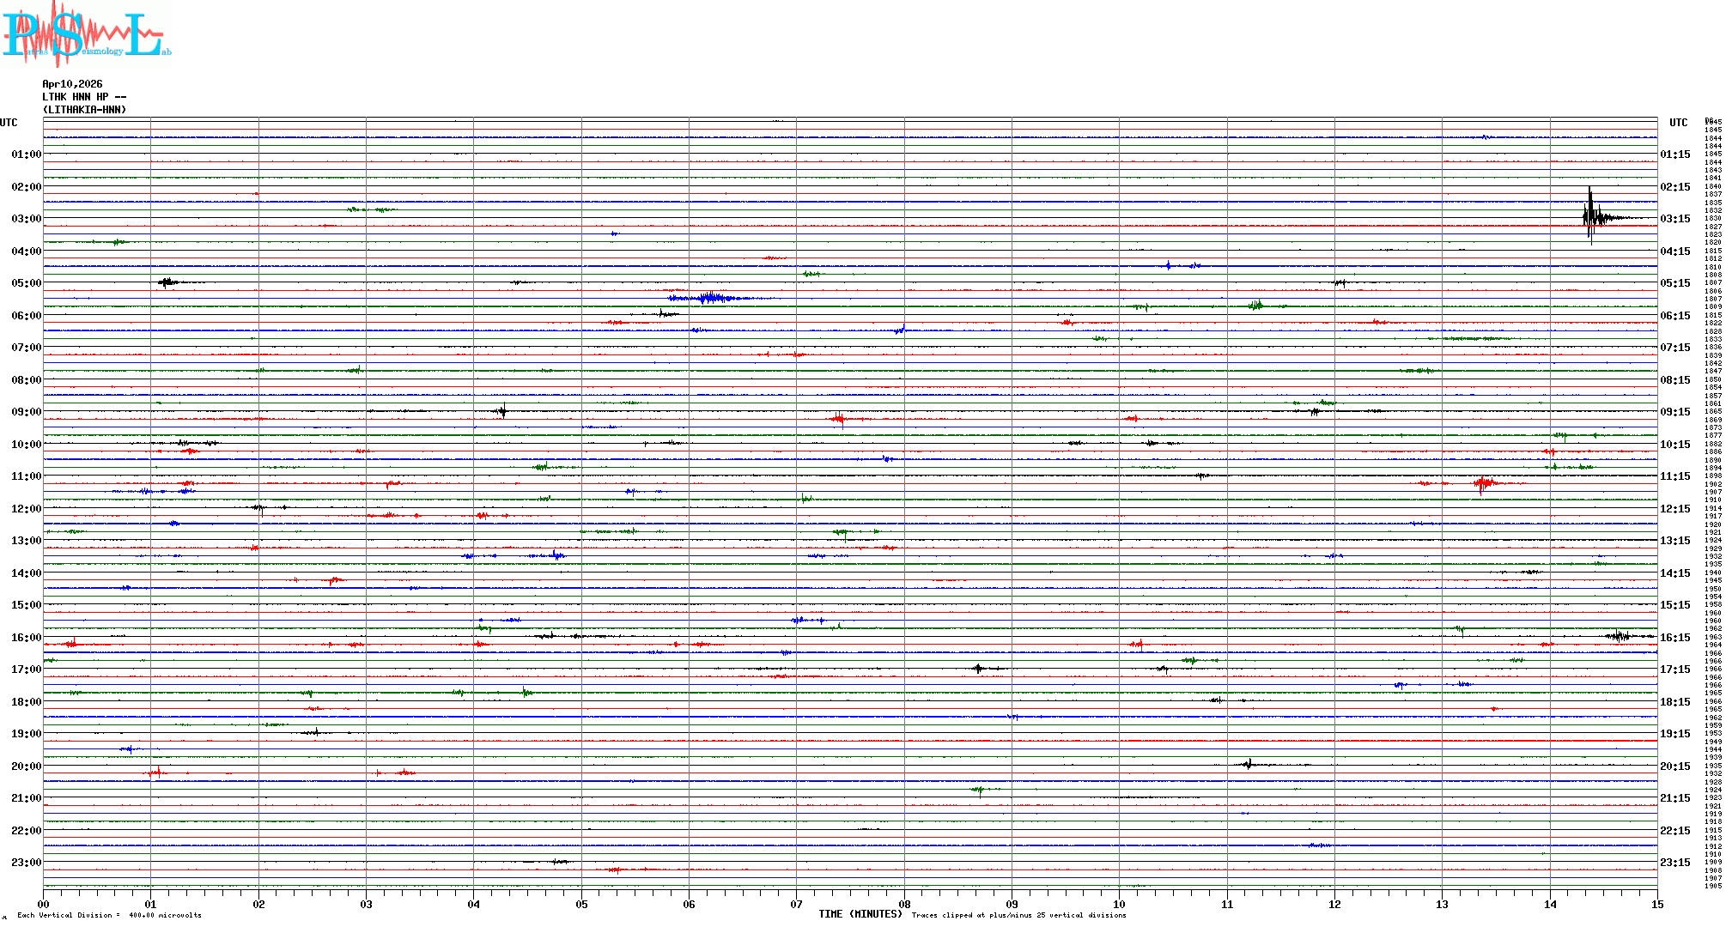Click the (LITHAKIA-HNN) station name text
The image size is (1726, 927).
click(x=84, y=110)
